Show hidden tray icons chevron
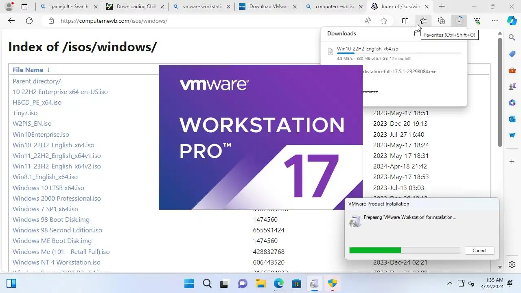This screenshot has height=293, width=521. click(450, 284)
